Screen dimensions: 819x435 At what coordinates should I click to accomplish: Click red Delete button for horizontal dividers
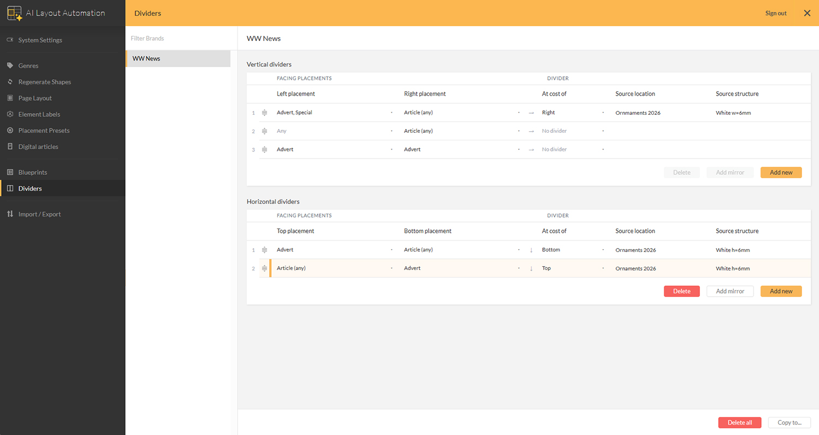[681, 291]
